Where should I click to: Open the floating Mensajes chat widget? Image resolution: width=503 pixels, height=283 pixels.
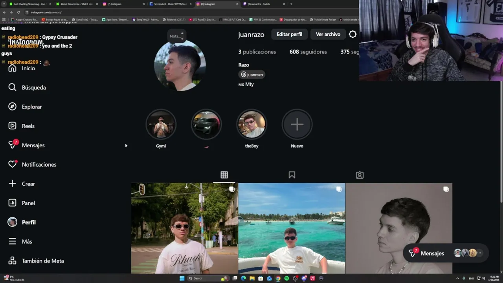(x=446, y=253)
